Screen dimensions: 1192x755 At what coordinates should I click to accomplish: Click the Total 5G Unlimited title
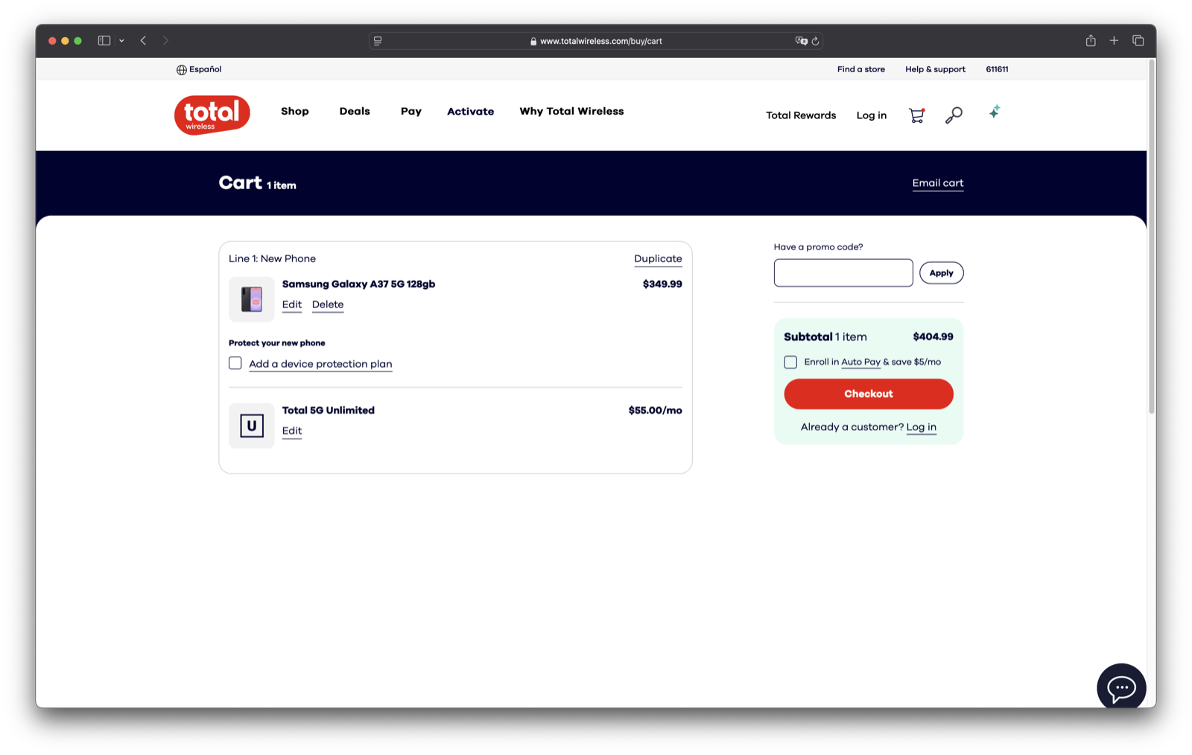pyautogui.click(x=328, y=410)
